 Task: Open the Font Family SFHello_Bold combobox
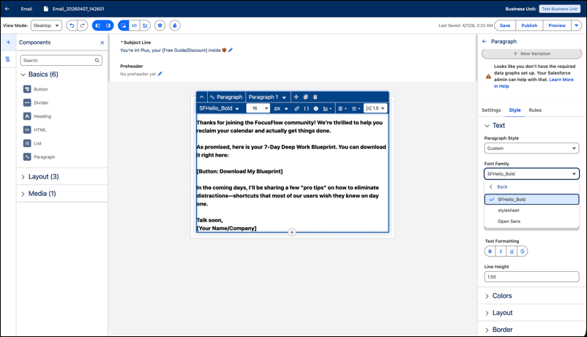pyautogui.click(x=531, y=174)
